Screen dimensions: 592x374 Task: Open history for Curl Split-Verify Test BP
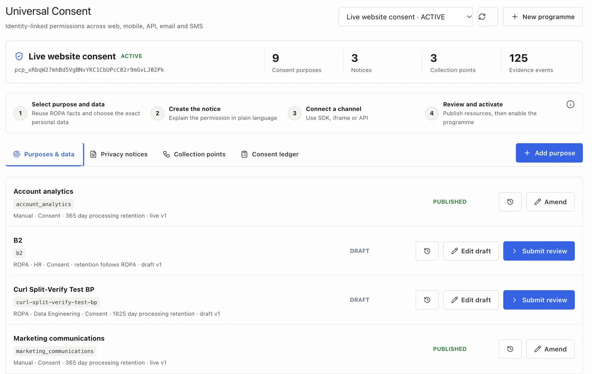[x=427, y=300]
